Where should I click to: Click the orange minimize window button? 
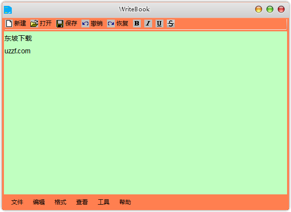tap(258, 9)
